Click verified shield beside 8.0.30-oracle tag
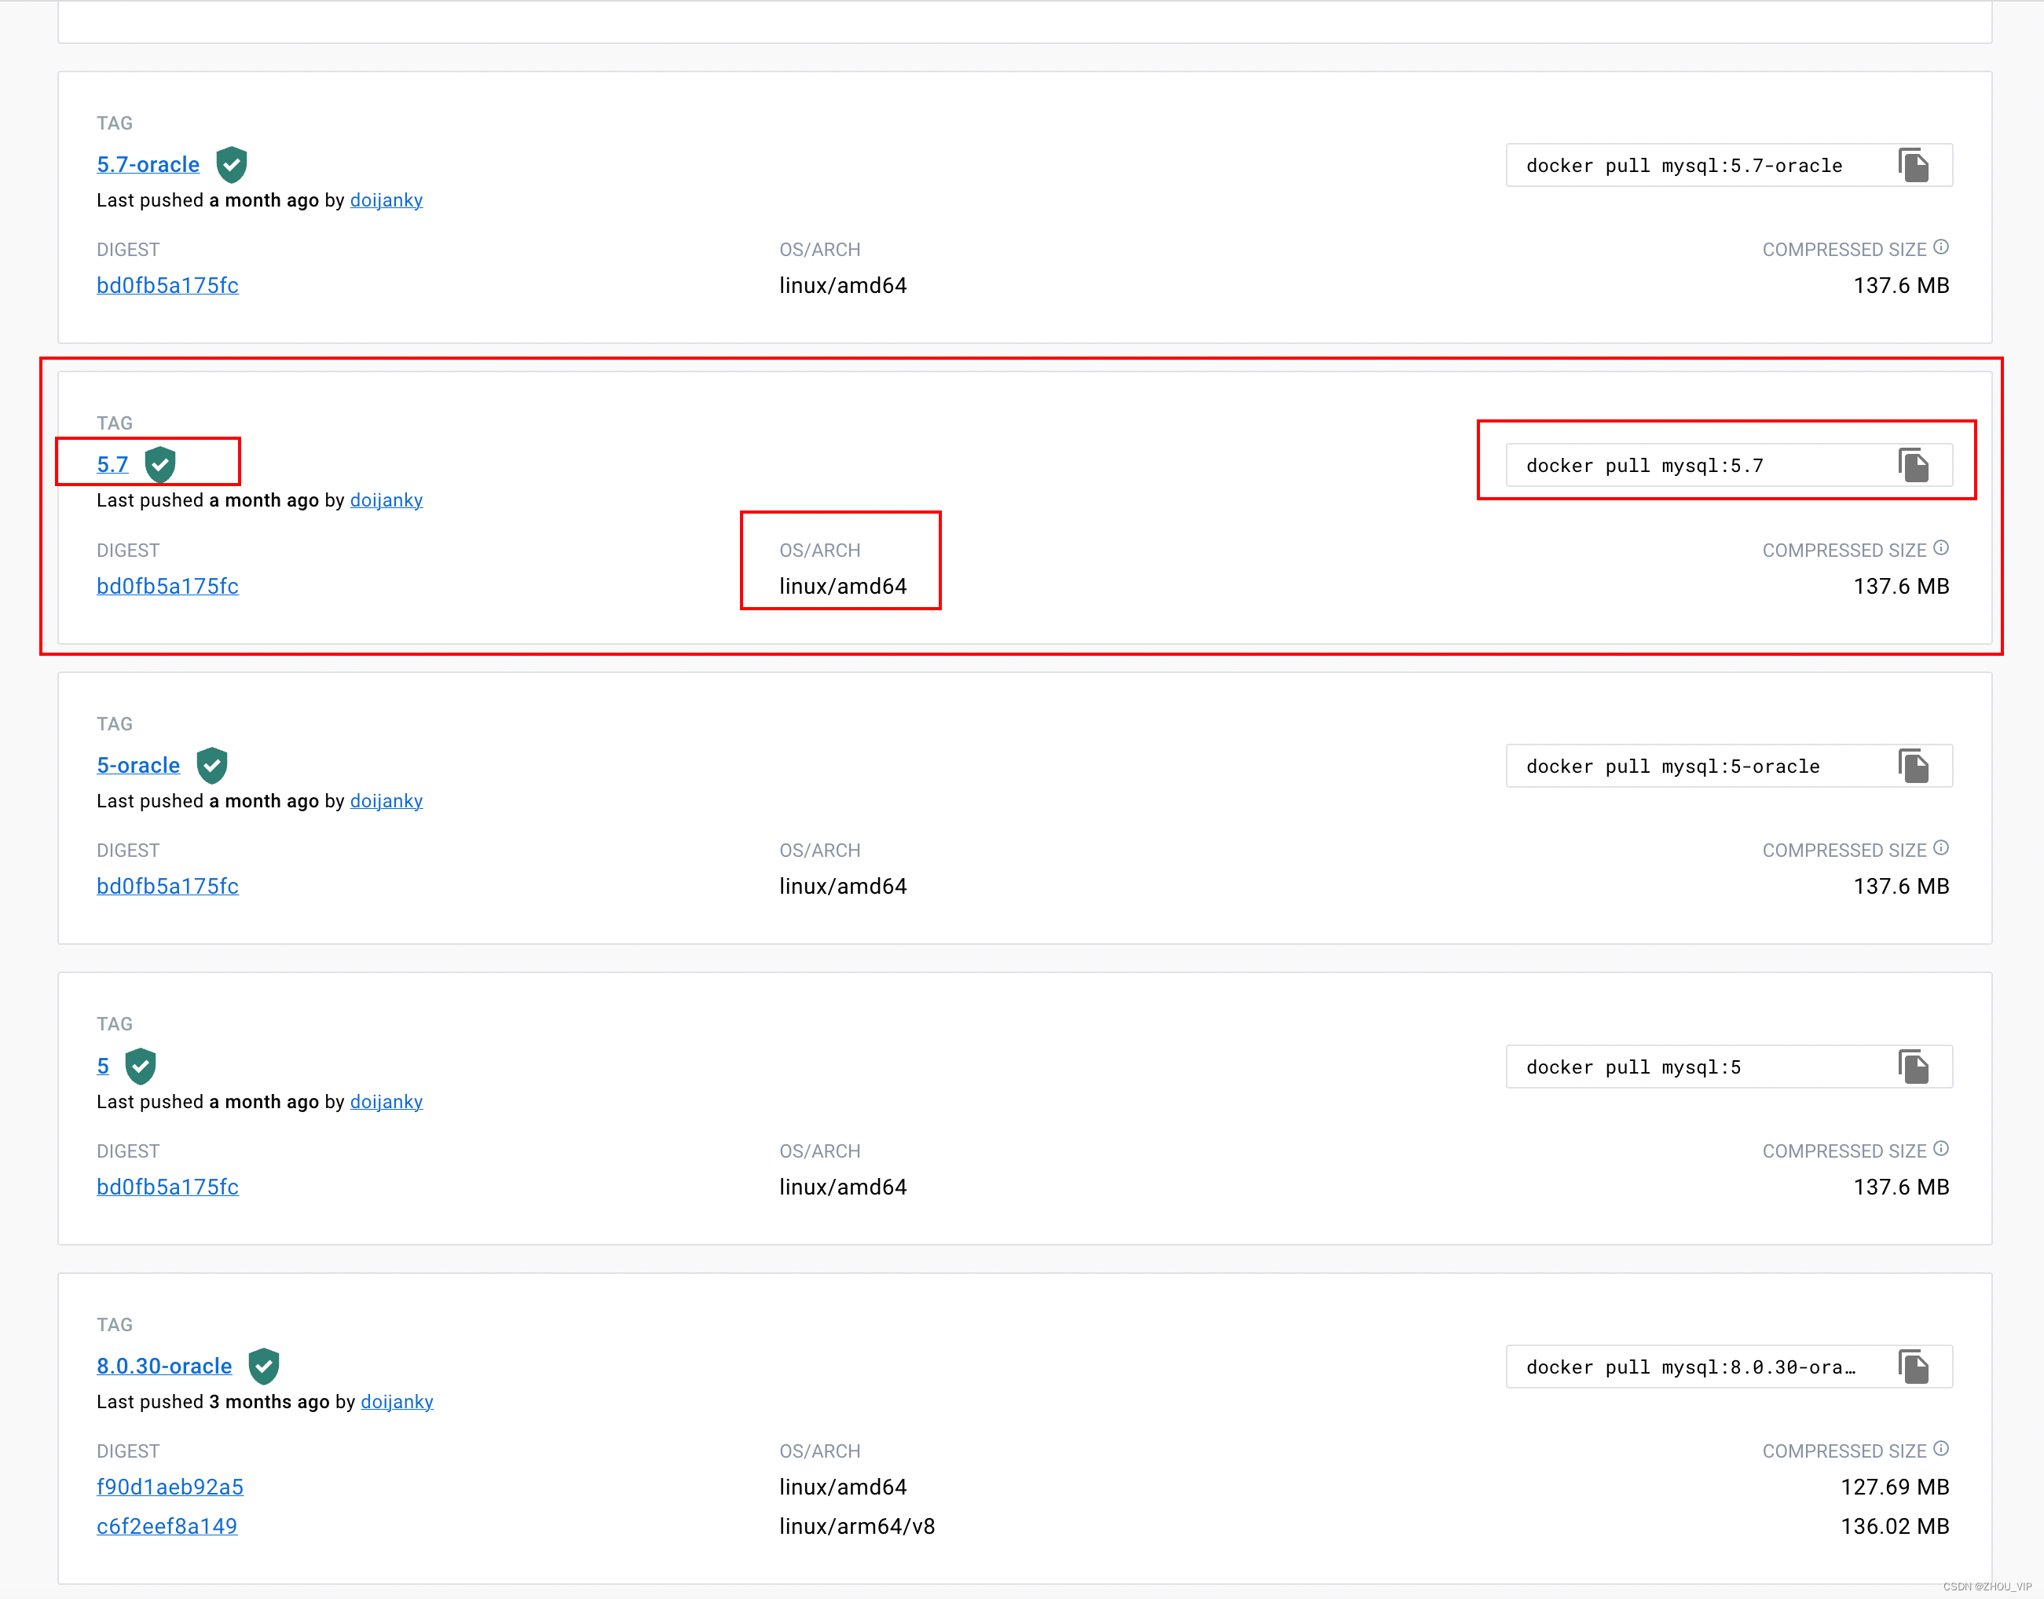This screenshot has height=1599, width=2044. point(264,1366)
